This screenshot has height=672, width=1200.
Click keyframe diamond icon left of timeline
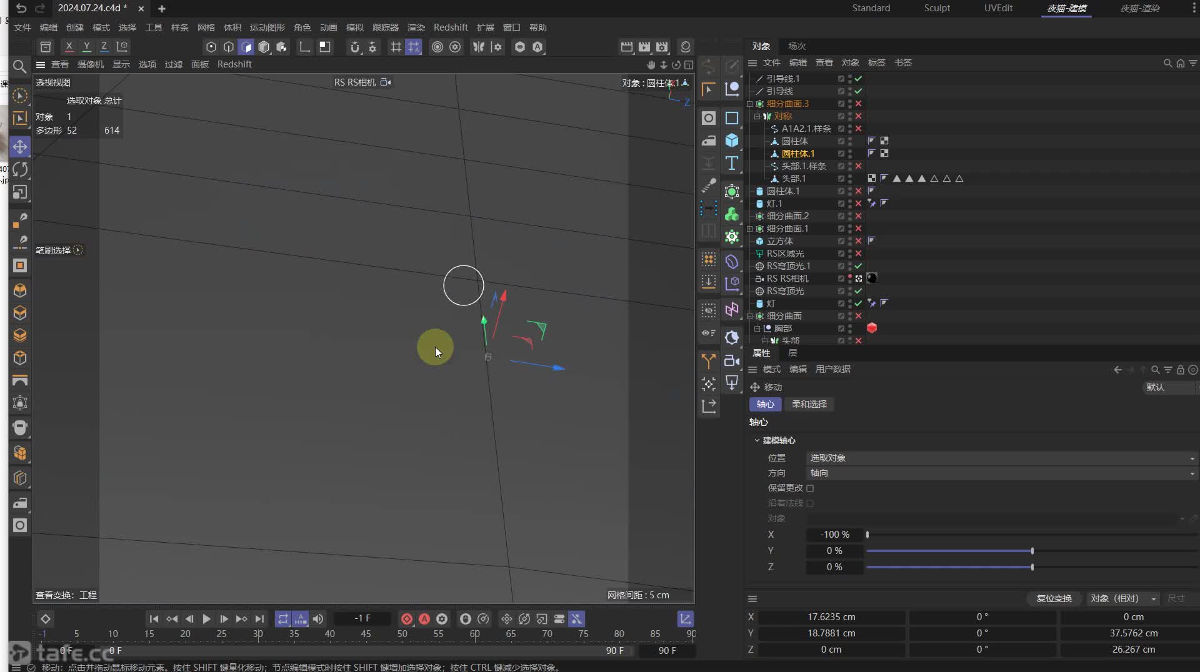(x=46, y=619)
